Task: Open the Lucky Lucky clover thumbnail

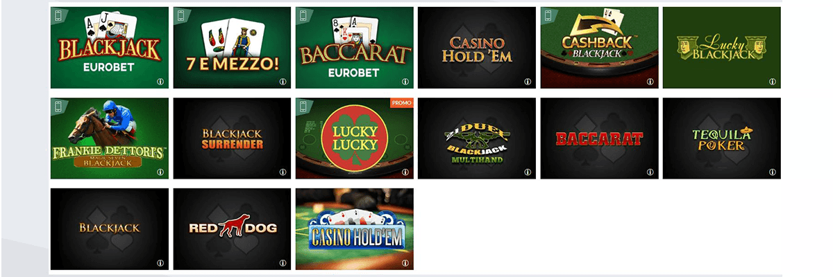Action: click(355, 138)
